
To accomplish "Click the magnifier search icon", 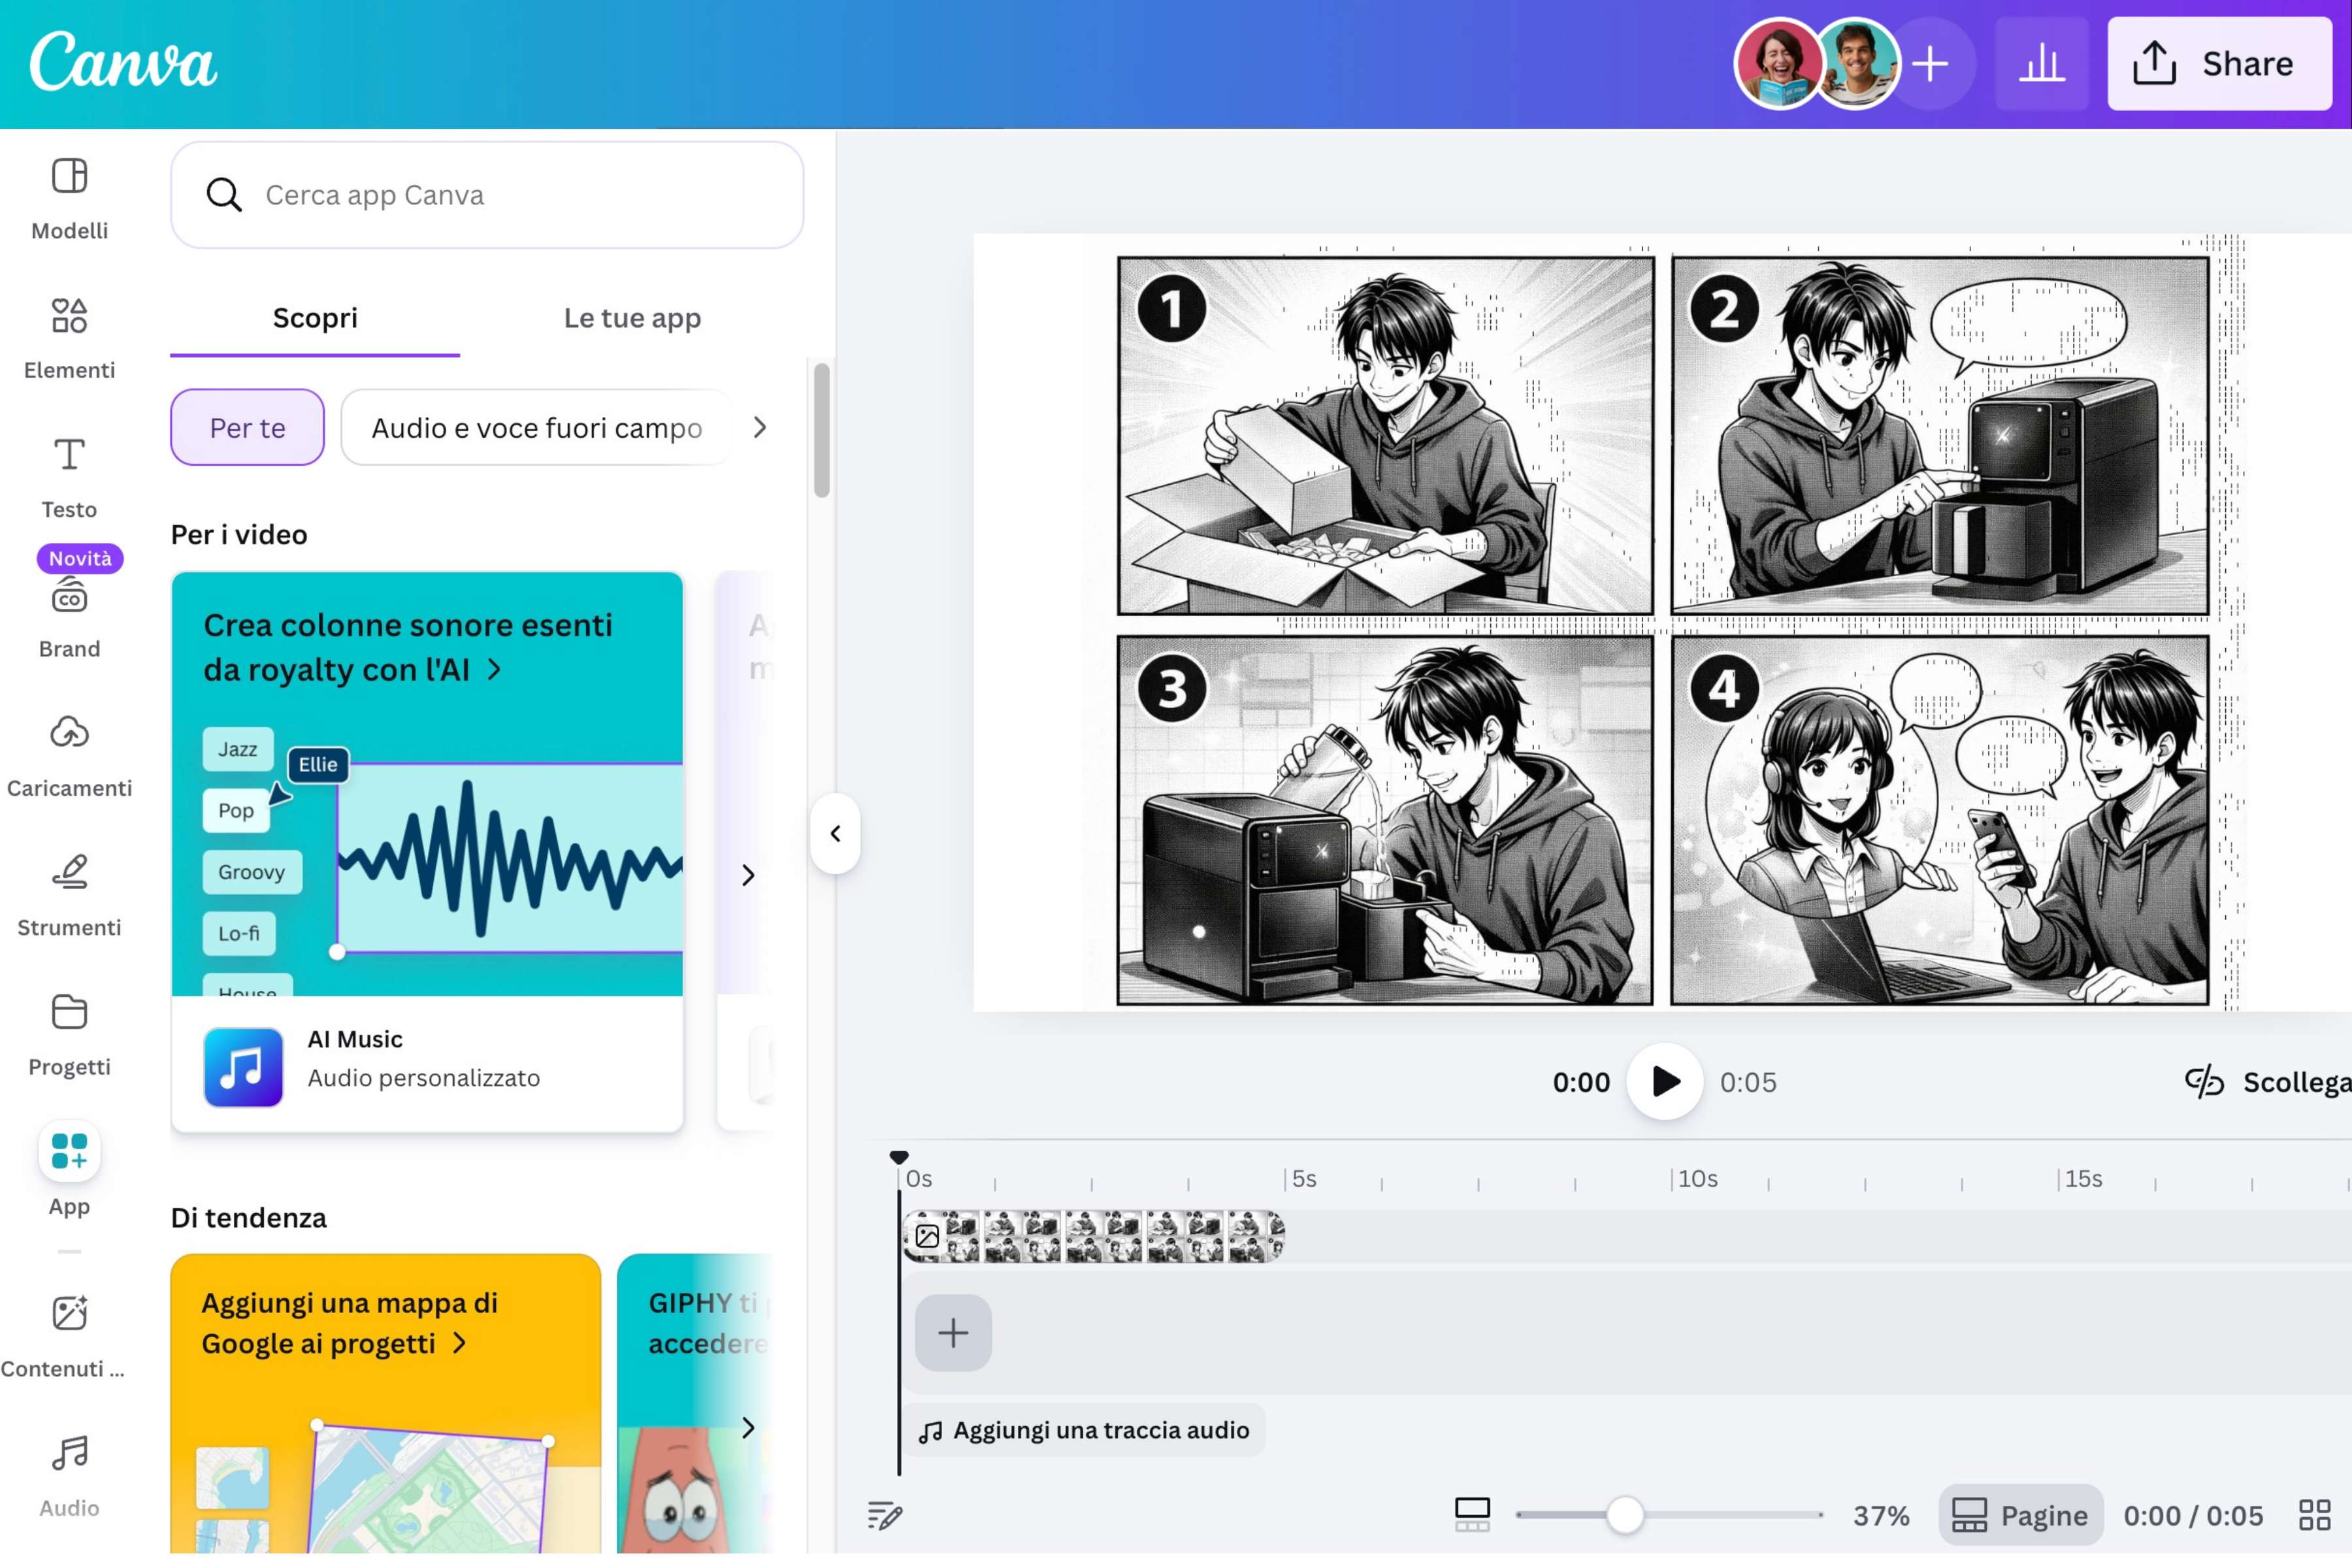I will [x=224, y=195].
